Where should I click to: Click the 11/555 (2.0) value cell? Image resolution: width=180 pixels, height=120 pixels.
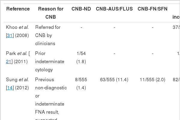153,80
